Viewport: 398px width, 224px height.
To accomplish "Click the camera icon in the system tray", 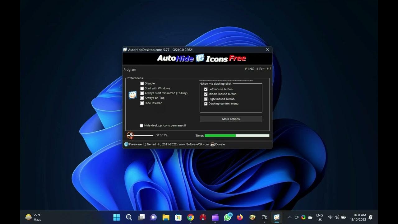I will [297, 217].
